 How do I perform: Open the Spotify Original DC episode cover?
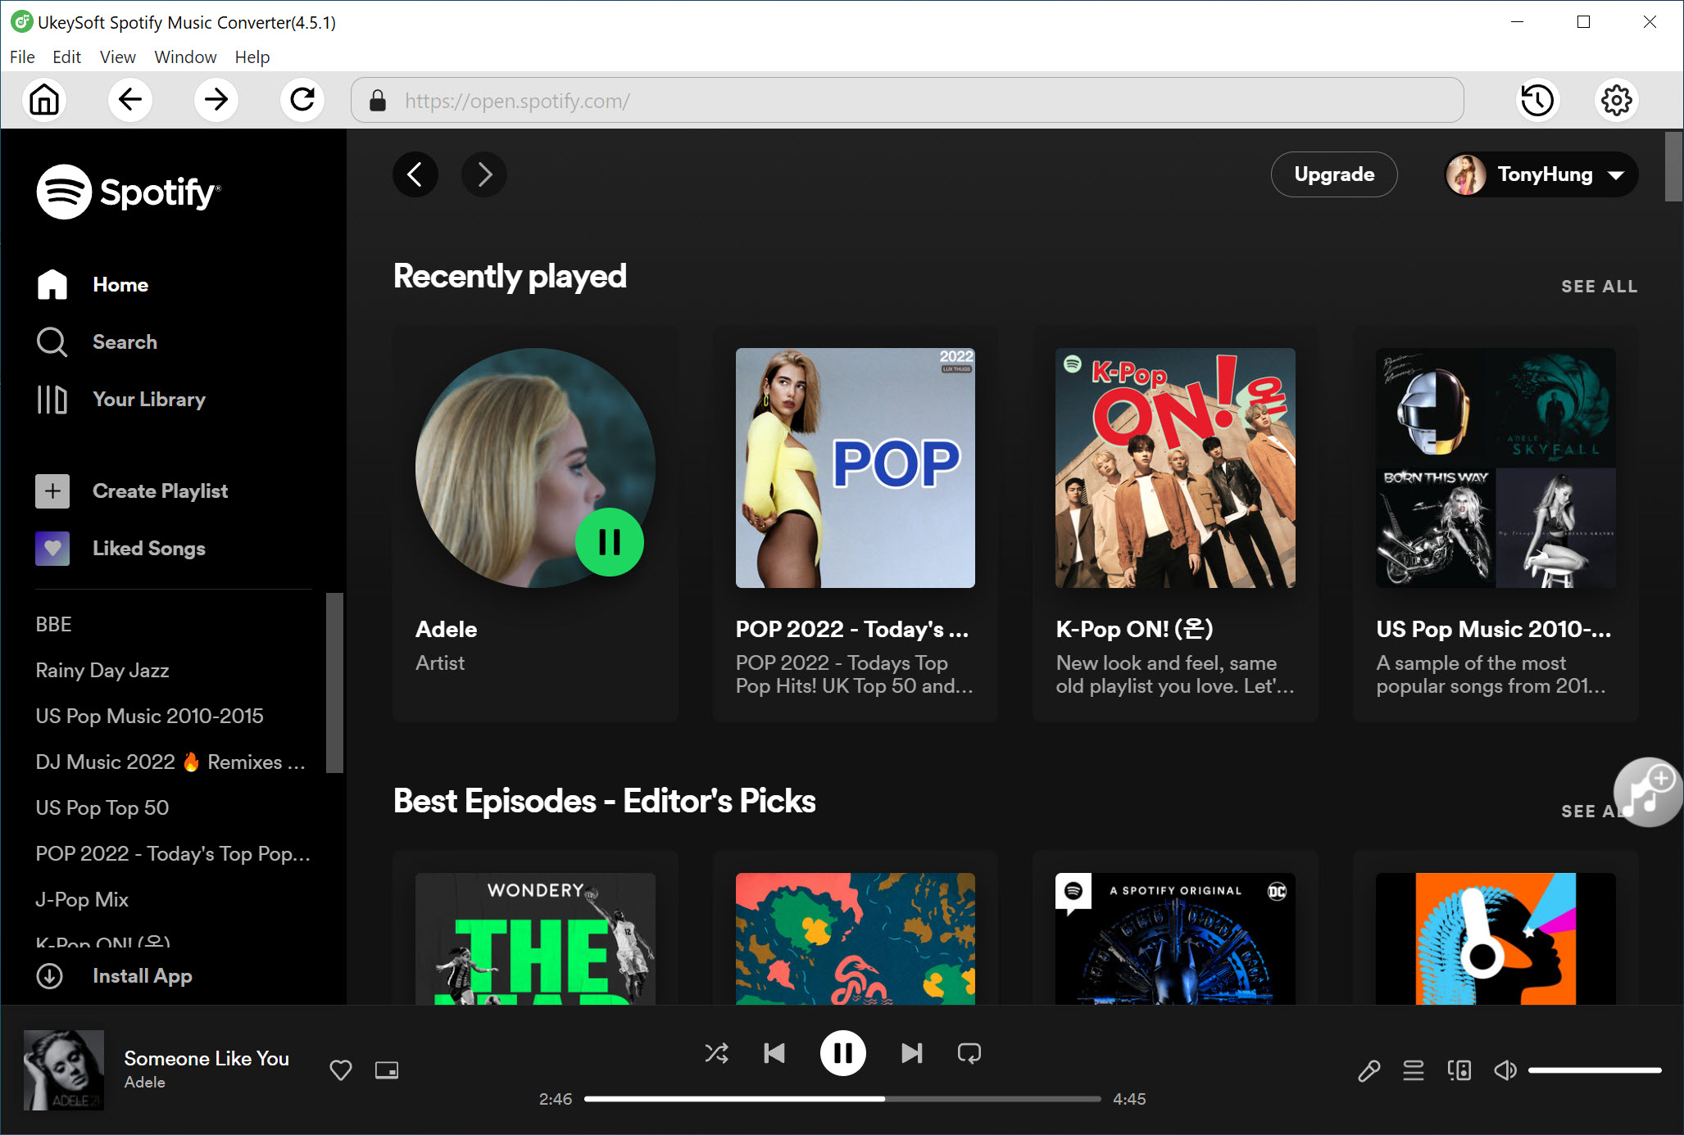point(1175,938)
